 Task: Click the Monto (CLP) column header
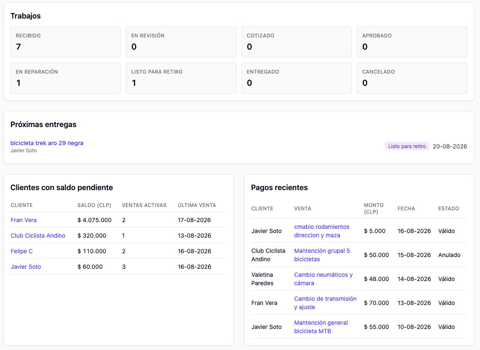coord(374,208)
